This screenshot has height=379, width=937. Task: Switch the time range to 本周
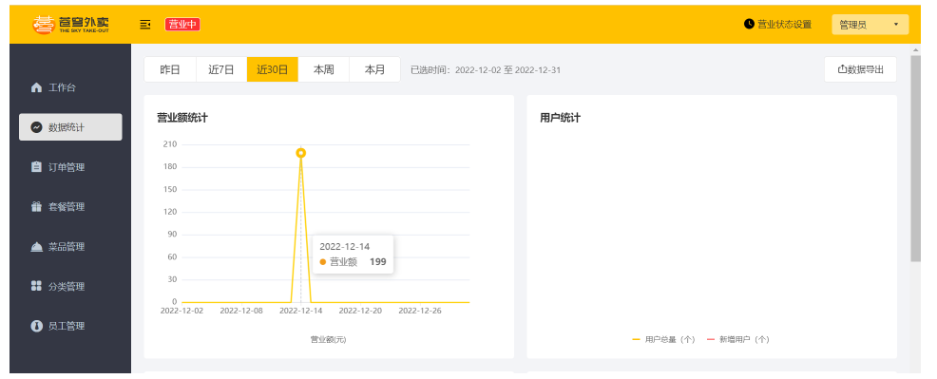pyautogui.click(x=323, y=70)
